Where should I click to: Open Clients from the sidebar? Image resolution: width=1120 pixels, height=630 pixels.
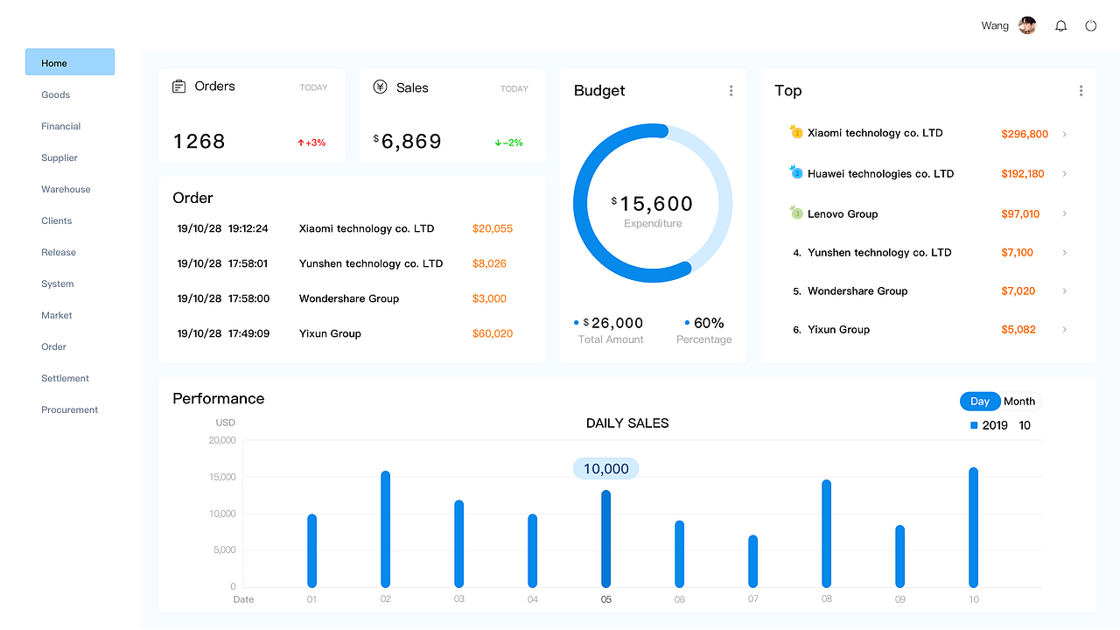click(x=57, y=220)
